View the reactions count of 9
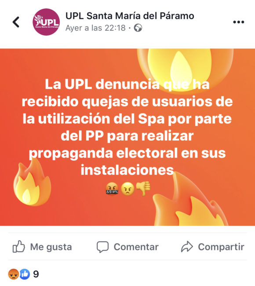This screenshot has width=255, height=286. pyautogui.click(x=36, y=274)
